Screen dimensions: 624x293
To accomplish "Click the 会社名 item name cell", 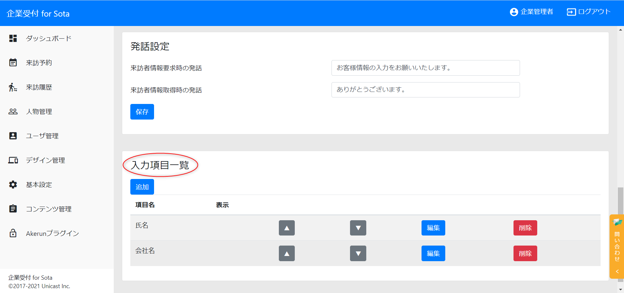I will (145, 251).
